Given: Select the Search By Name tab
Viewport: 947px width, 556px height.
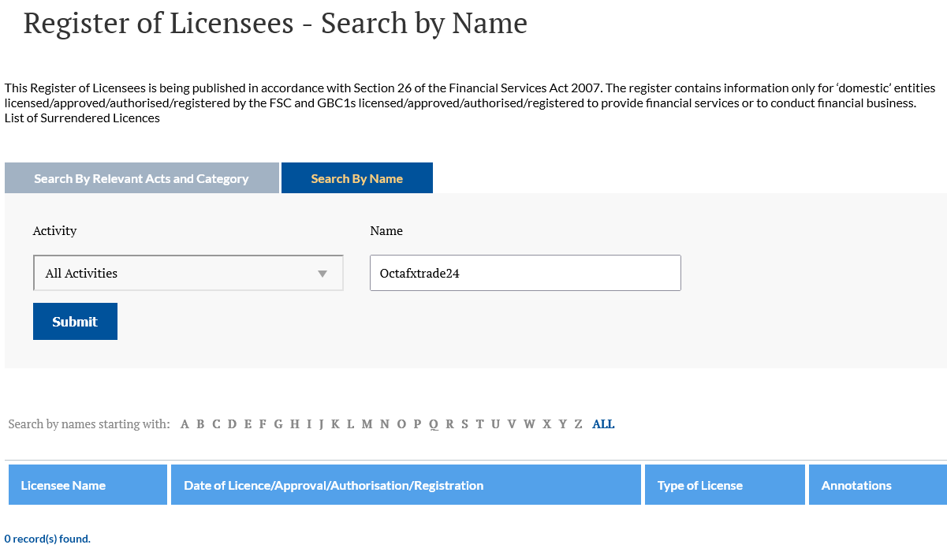Looking at the screenshot, I should point(357,178).
